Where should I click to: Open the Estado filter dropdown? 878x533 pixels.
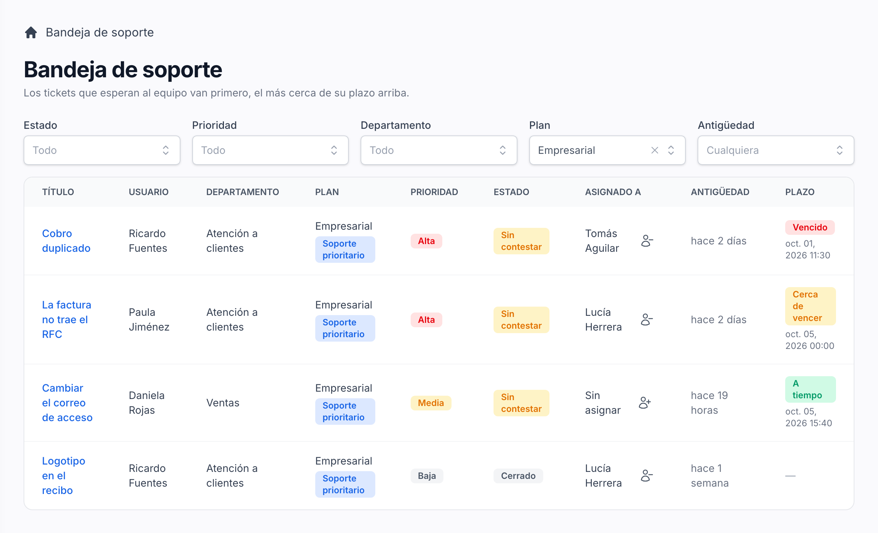click(x=102, y=150)
